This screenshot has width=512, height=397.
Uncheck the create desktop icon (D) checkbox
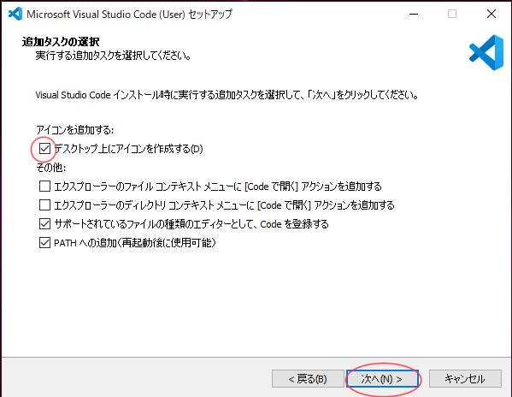44,149
